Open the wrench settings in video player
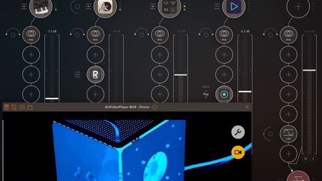This screenshot has height=181, width=322. pyautogui.click(x=238, y=132)
